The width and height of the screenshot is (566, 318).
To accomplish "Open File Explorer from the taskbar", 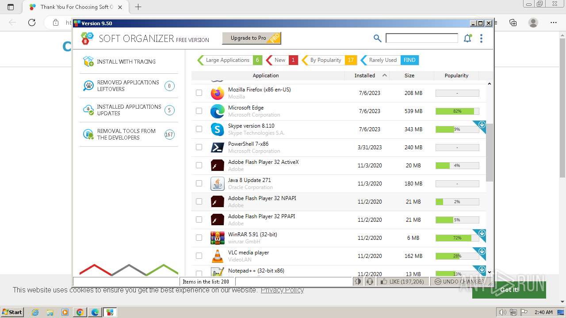I will pos(50,312).
